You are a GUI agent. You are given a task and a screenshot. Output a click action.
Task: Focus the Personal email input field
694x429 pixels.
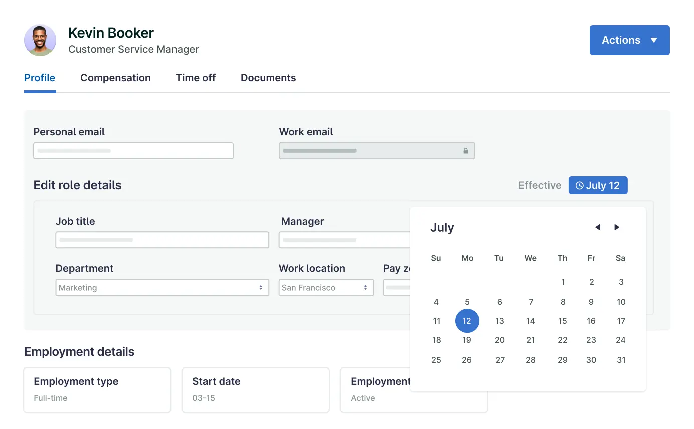[x=133, y=151]
